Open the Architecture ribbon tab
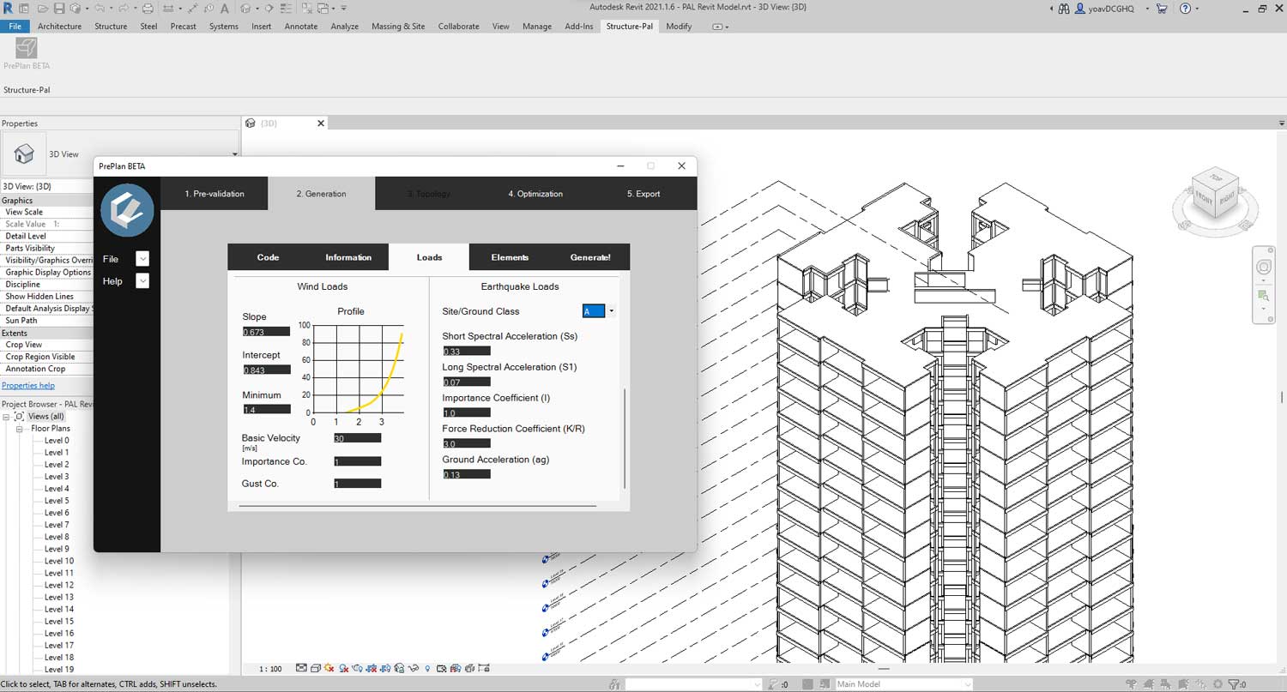This screenshot has height=692, width=1287. point(60,27)
